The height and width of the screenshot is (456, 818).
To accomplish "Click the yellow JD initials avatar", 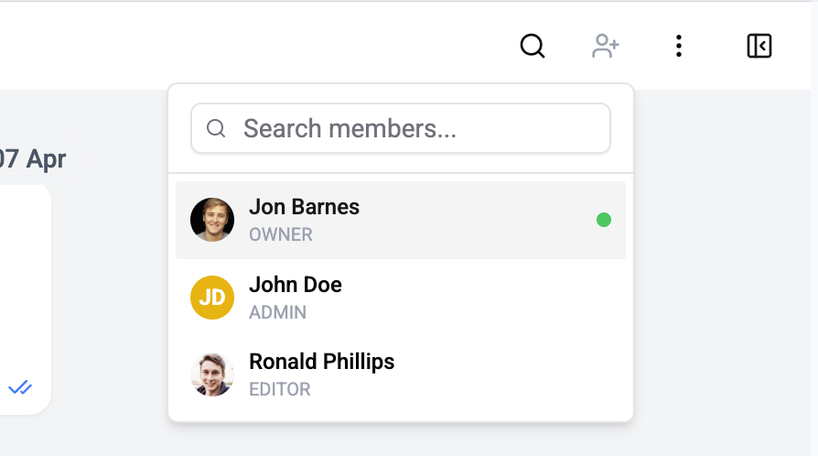I will (x=212, y=298).
